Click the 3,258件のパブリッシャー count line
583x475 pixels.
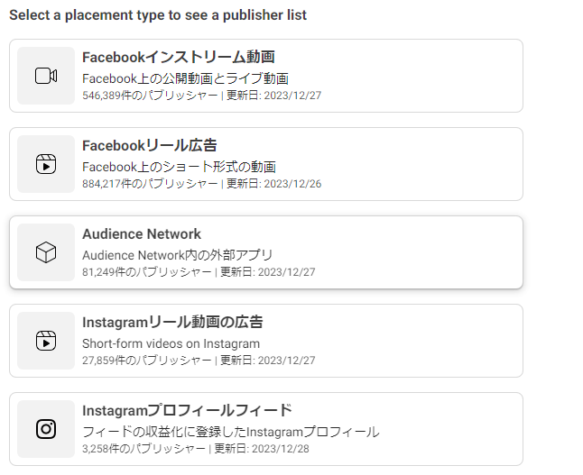(196, 448)
